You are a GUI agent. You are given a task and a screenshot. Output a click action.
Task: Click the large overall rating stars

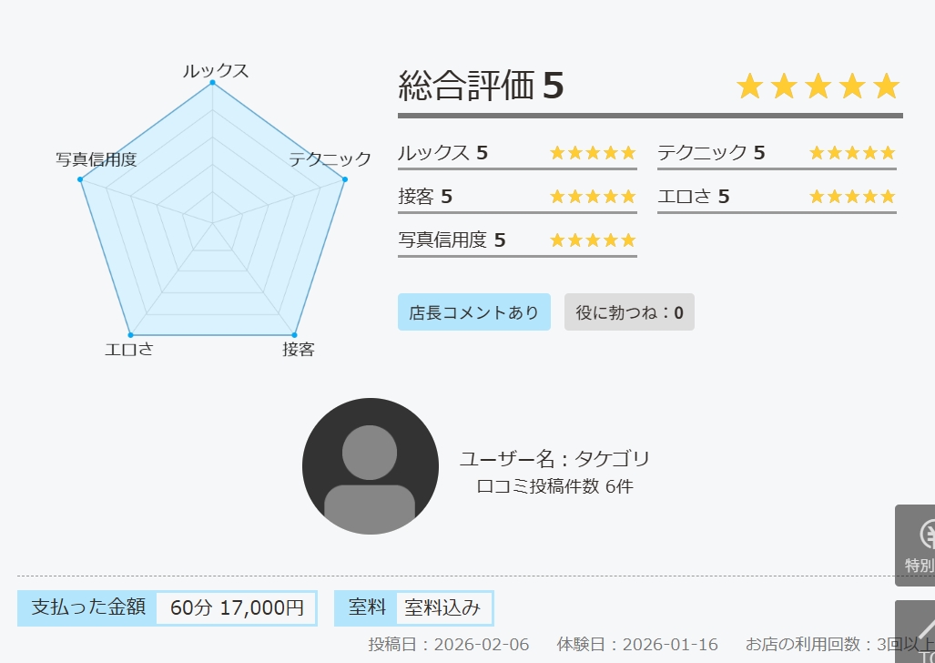pos(818,87)
